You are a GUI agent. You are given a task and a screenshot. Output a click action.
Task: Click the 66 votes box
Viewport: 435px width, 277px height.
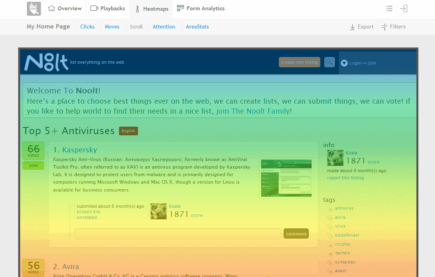point(33,151)
